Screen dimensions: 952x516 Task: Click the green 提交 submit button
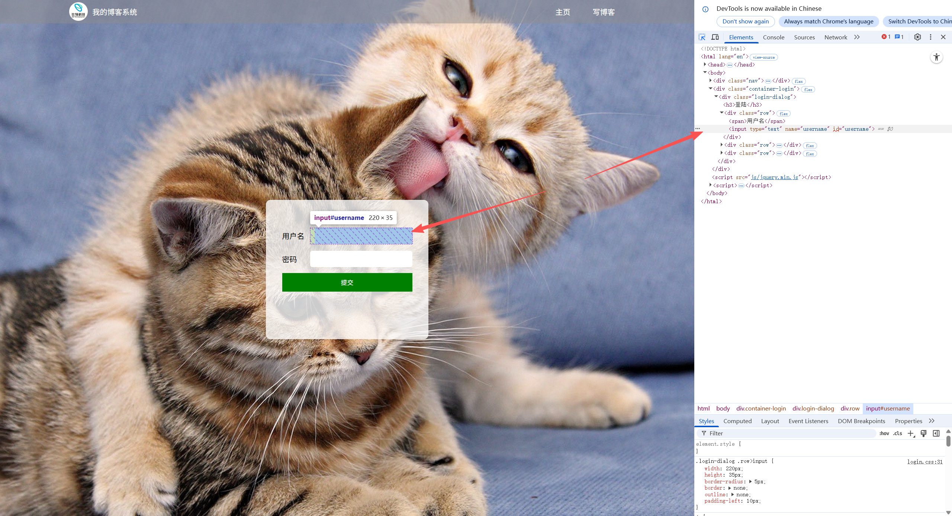coord(347,282)
